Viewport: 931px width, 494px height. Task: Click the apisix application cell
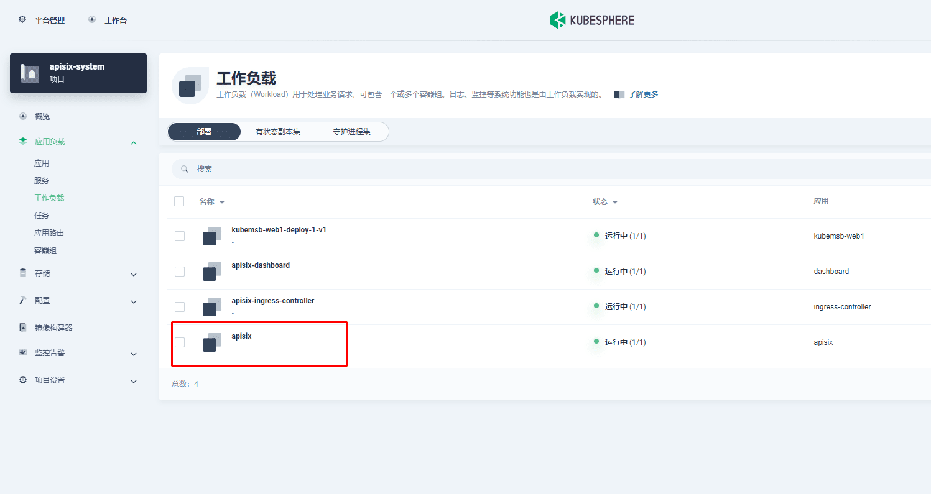(823, 342)
